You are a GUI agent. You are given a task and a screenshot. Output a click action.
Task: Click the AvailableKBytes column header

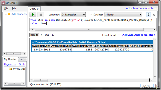click(61, 46)
